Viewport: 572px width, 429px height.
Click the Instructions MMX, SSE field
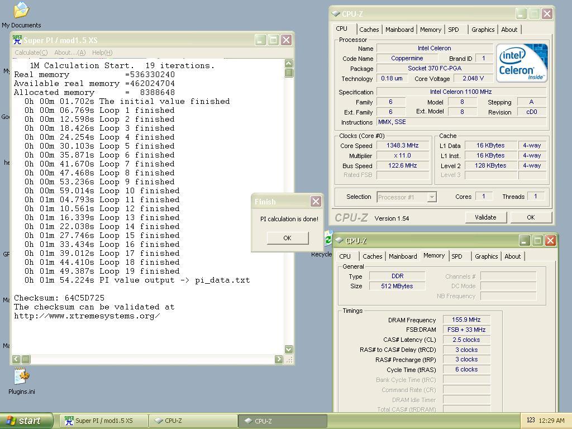461,122
